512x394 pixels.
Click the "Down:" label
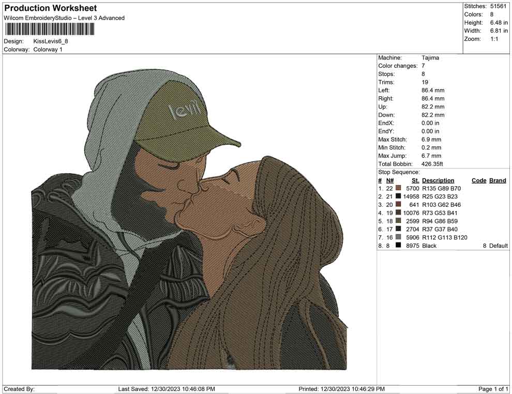coord(386,115)
